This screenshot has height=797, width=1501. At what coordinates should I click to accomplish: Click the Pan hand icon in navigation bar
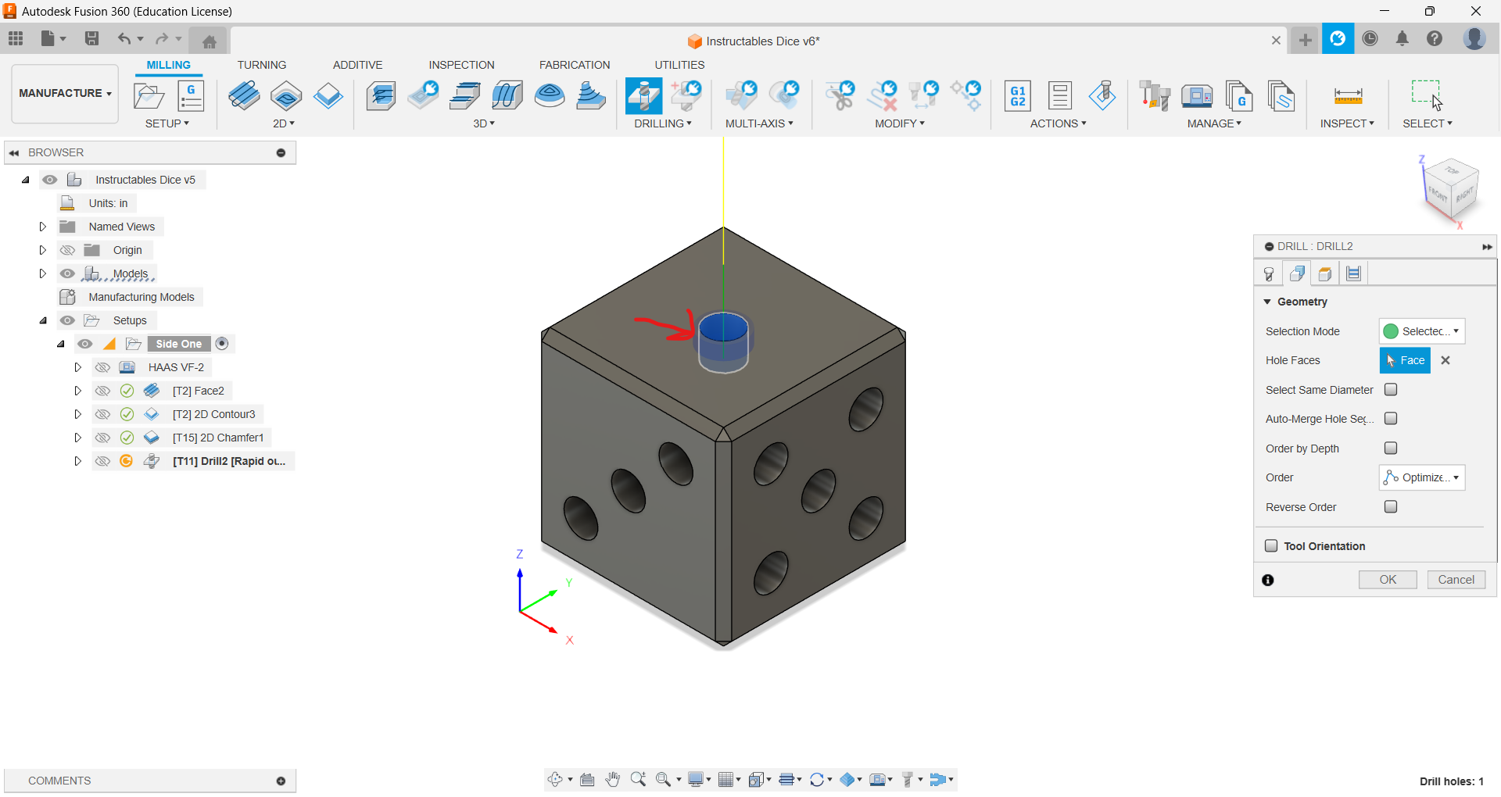[613, 779]
